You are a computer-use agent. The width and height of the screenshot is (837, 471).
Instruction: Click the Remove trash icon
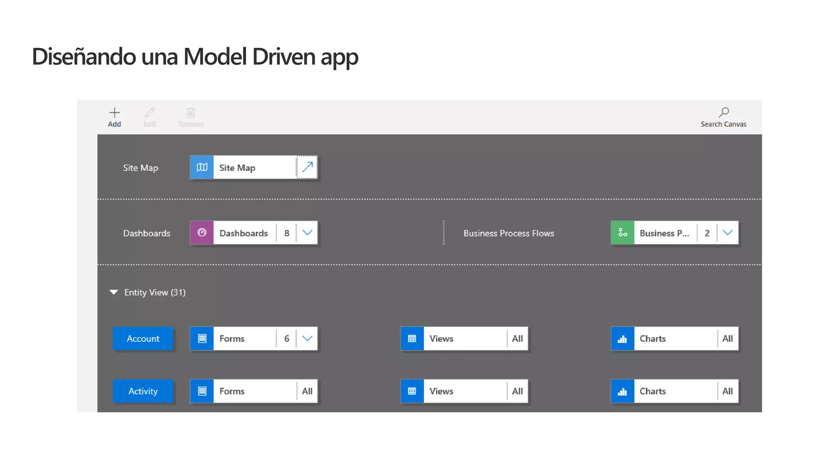191,112
